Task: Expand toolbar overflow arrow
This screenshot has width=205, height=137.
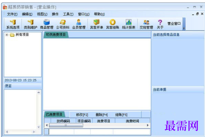Action: click(184, 28)
